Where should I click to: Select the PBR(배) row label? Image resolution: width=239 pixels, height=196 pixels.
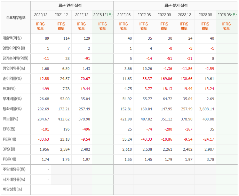pyautogui.click(x=9, y=159)
